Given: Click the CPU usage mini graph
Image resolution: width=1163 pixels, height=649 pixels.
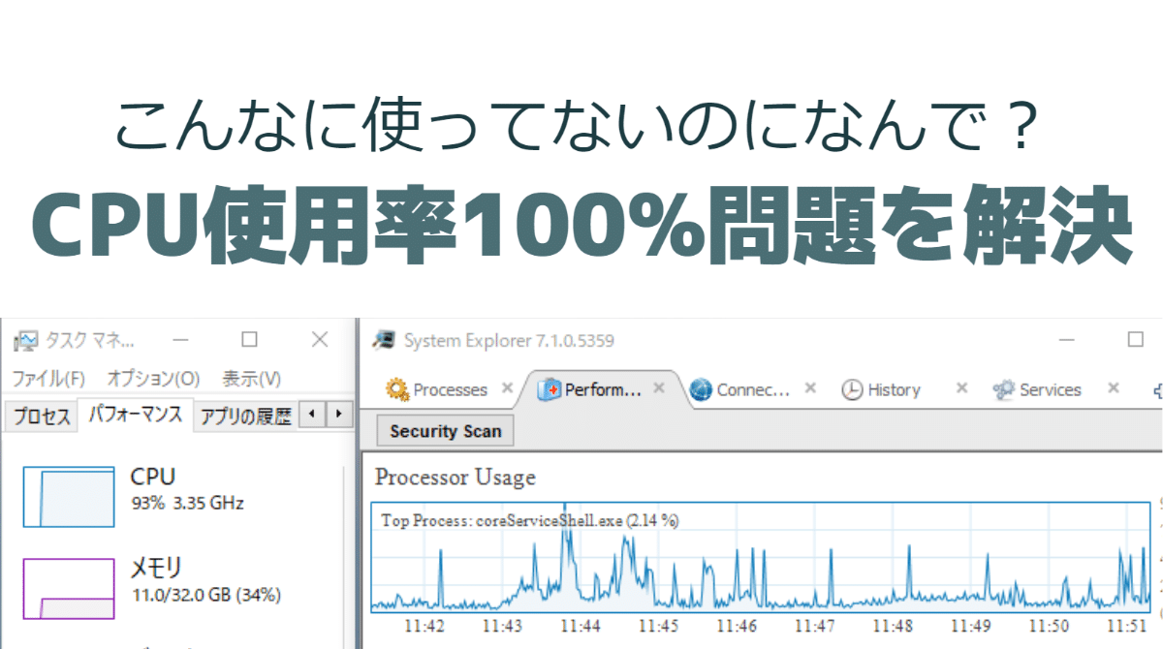Looking at the screenshot, I should pyautogui.click(x=67, y=499).
